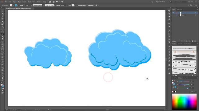Open the Effect menu
Viewport: 199px width, 111px height.
click(x=29, y=2)
